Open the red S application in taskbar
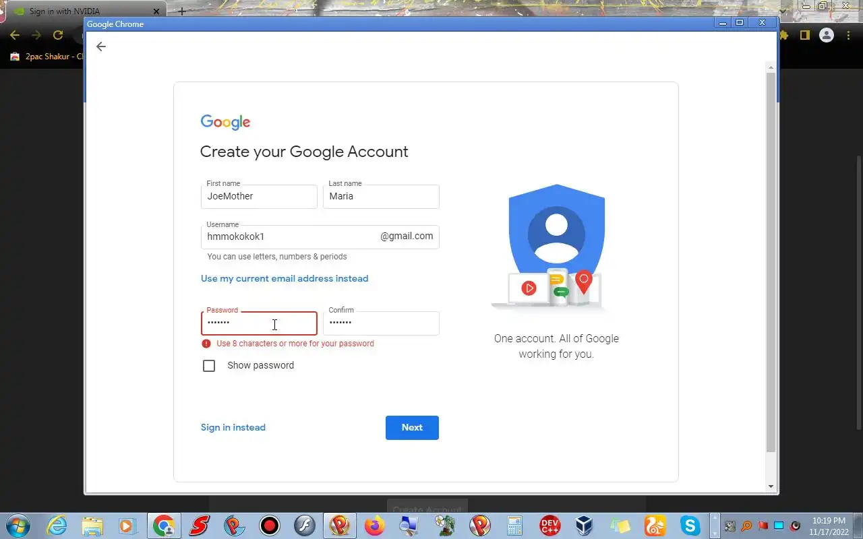The height and width of the screenshot is (539, 863). click(x=199, y=526)
